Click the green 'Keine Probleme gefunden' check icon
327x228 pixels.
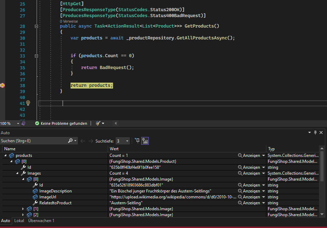pyautogui.click(x=37, y=123)
